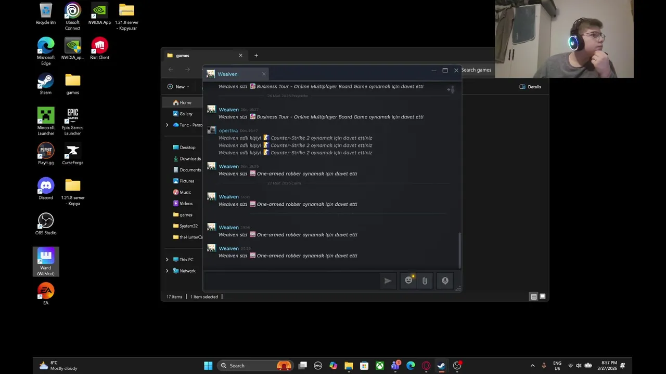Click opertiva username in chat
Image resolution: width=666 pixels, height=374 pixels.
(228, 130)
